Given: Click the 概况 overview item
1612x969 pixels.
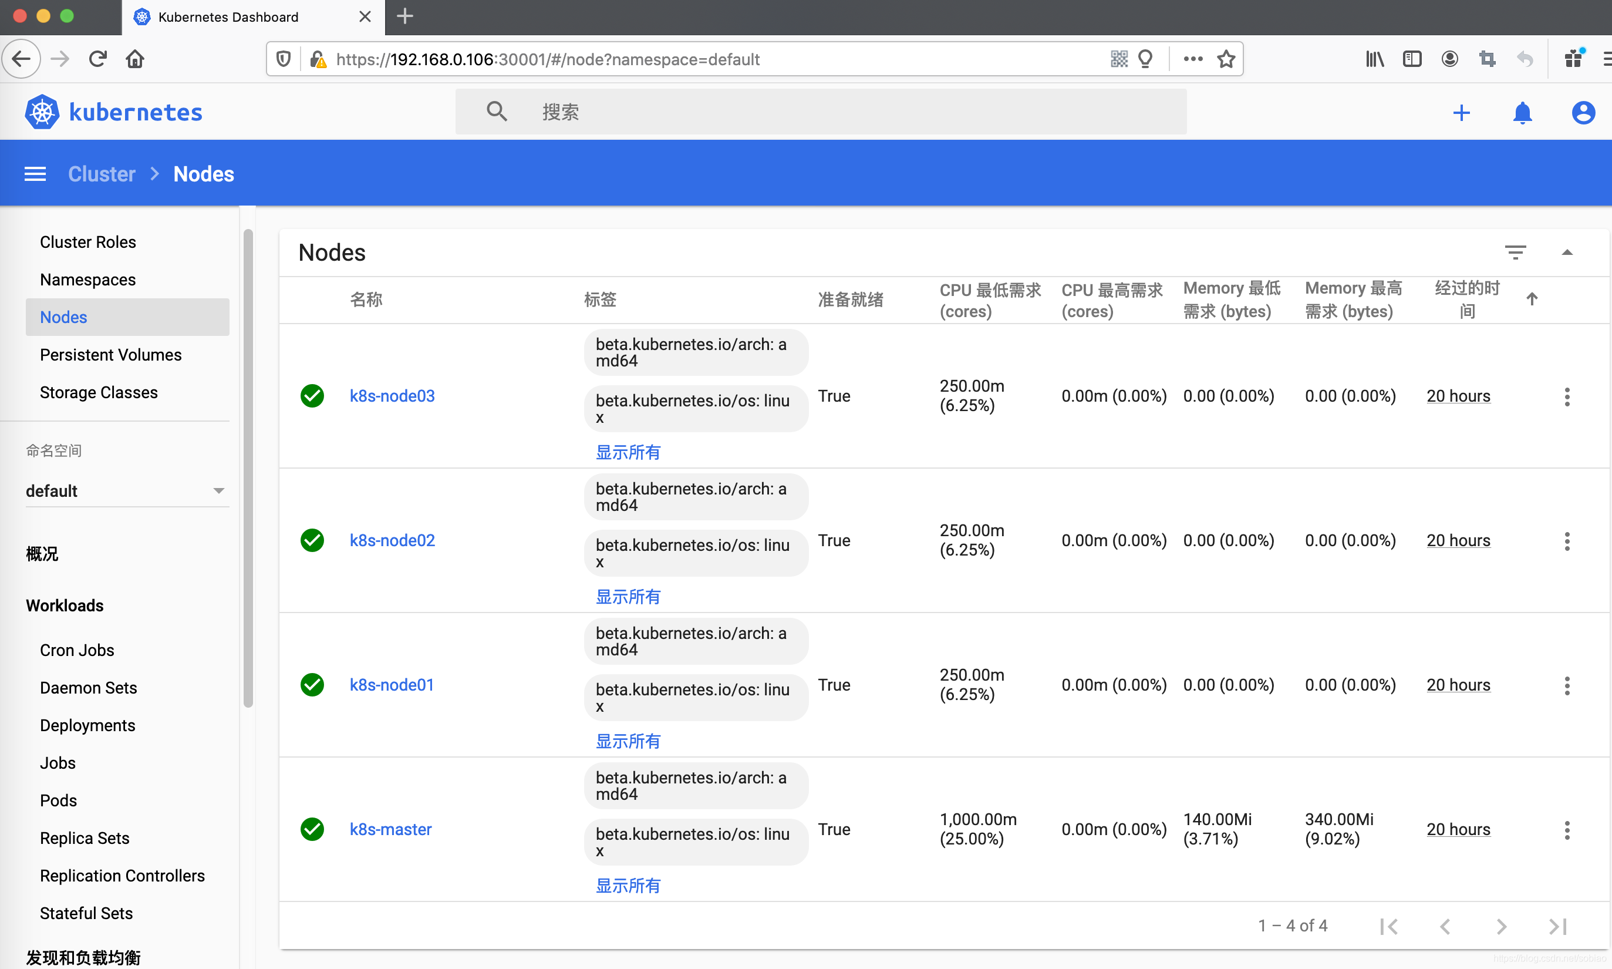Looking at the screenshot, I should tap(42, 554).
